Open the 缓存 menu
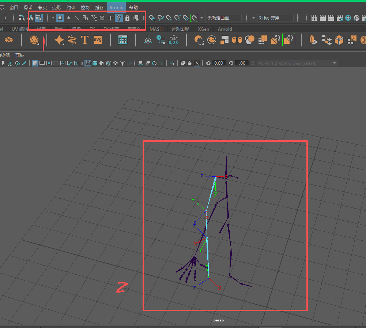Screen dimensions: 366x328 99,7
